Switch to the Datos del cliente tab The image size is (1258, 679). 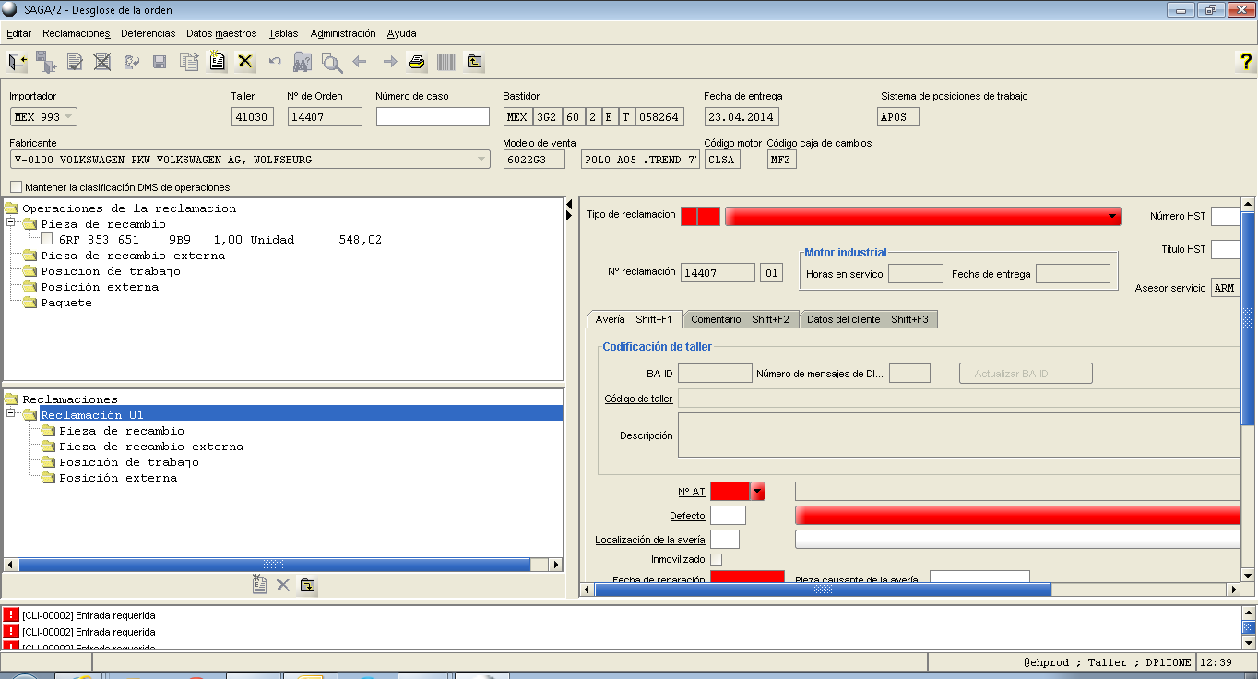point(867,319)
